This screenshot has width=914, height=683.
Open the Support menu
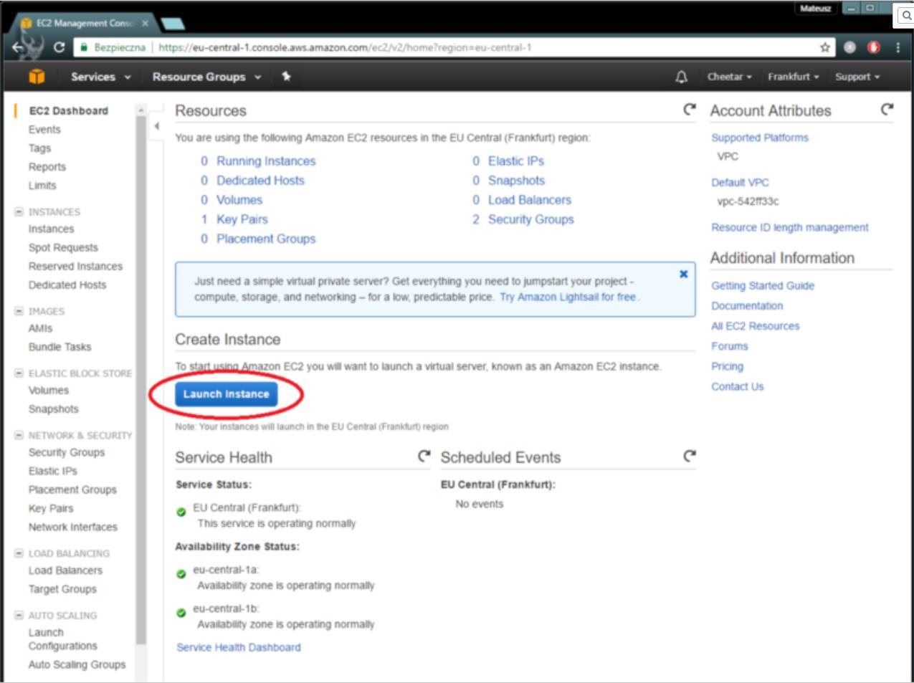tap(857, 77)
